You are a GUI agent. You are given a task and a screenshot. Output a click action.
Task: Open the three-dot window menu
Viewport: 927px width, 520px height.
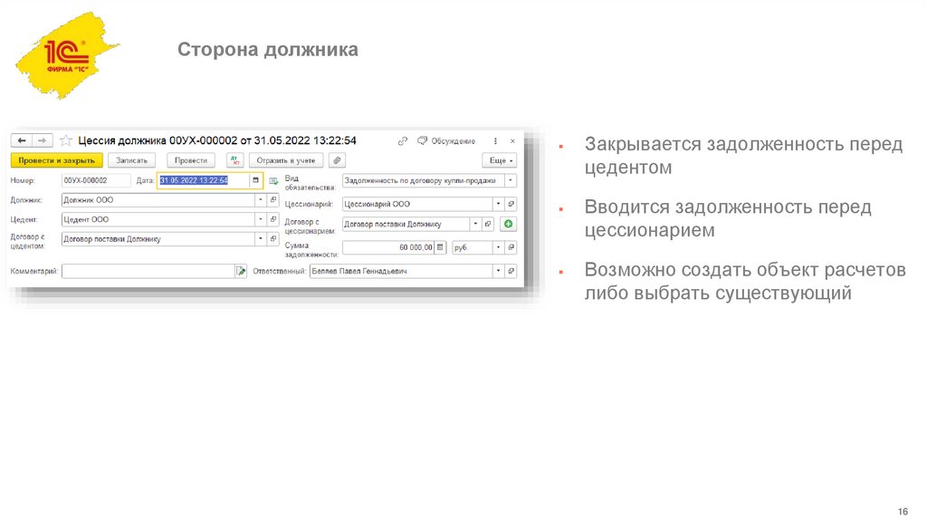coord(495,140)
